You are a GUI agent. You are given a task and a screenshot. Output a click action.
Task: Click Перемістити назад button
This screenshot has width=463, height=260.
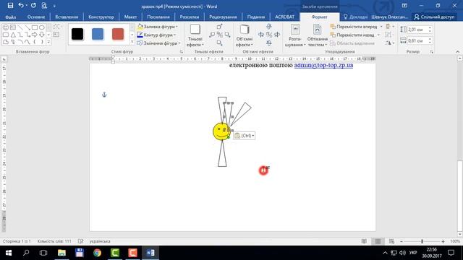point(352,35)
